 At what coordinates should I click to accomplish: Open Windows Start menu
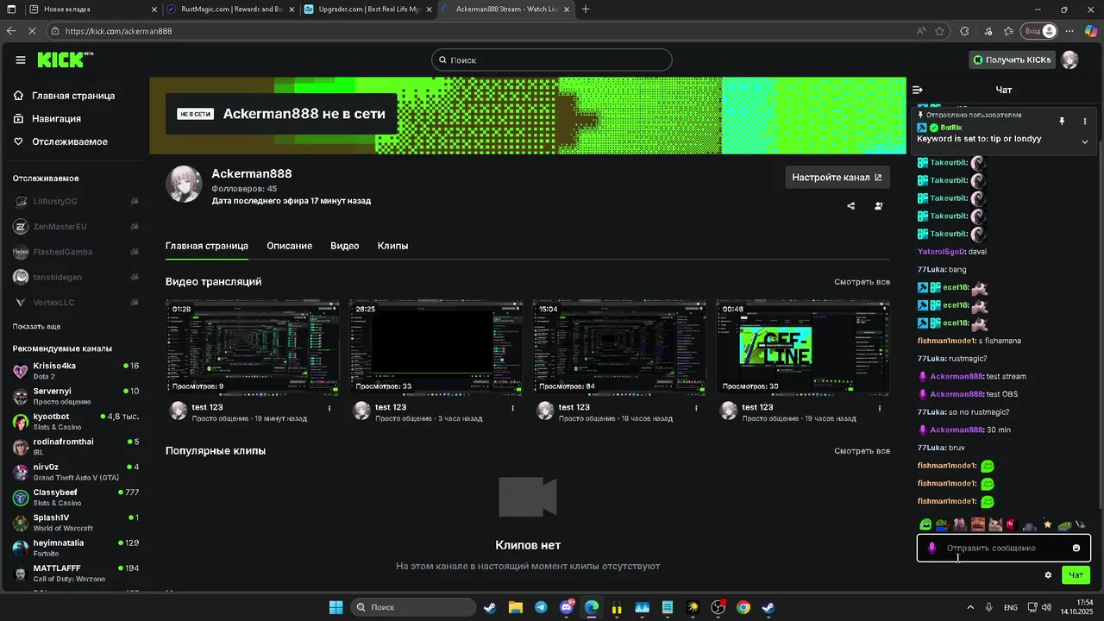click(336, 607)
